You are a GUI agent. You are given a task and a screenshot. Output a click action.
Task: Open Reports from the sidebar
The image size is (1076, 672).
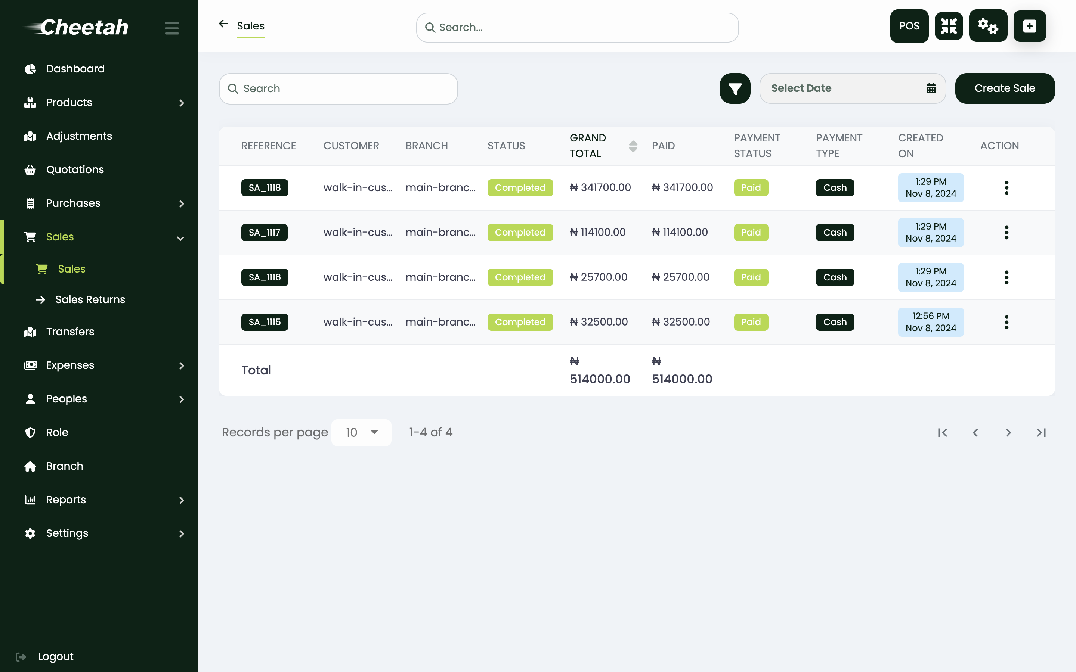65,500
